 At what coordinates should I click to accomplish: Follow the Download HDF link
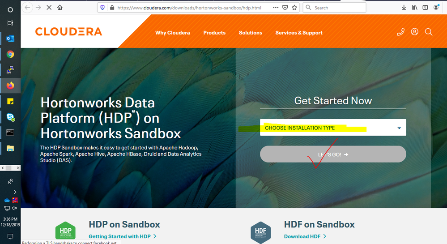[x=305, y=236]
